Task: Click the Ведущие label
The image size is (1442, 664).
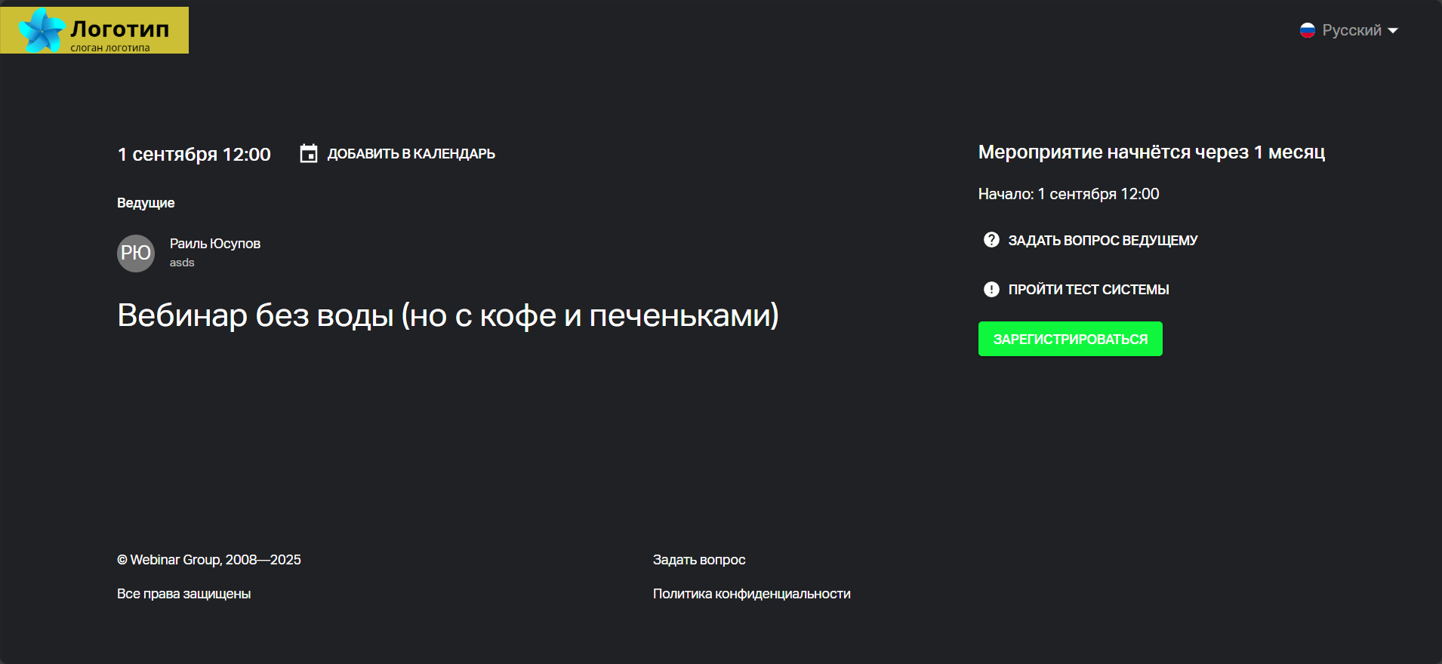Action: coord(146,203)
